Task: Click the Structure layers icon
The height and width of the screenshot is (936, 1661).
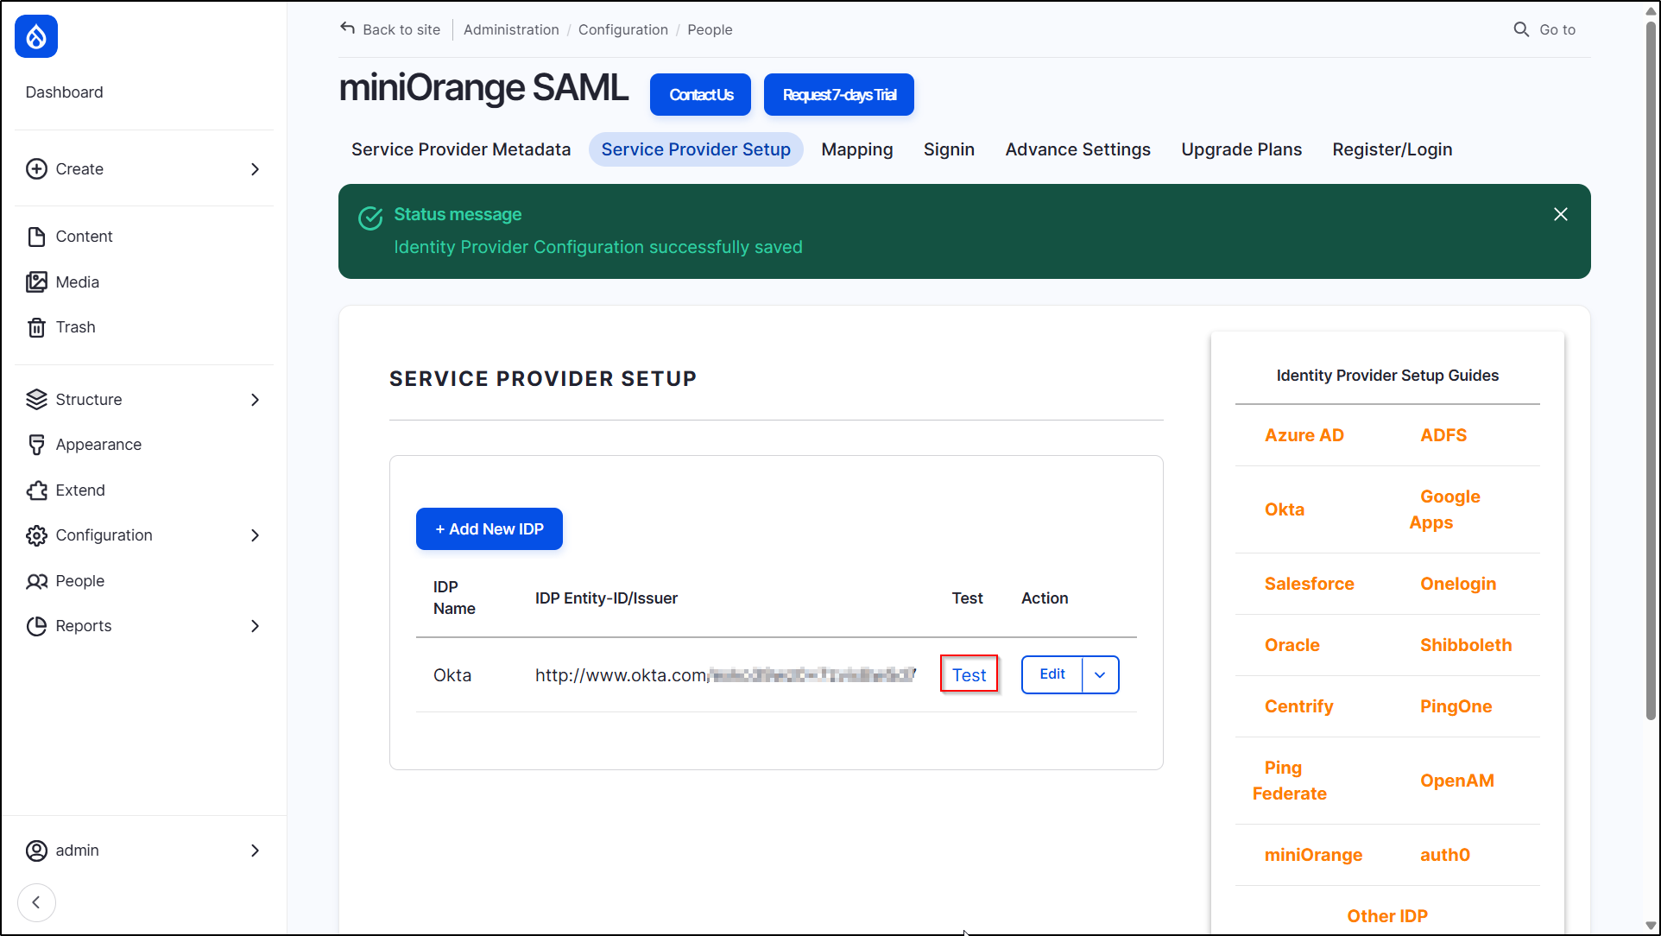Action: pos(36,399)
